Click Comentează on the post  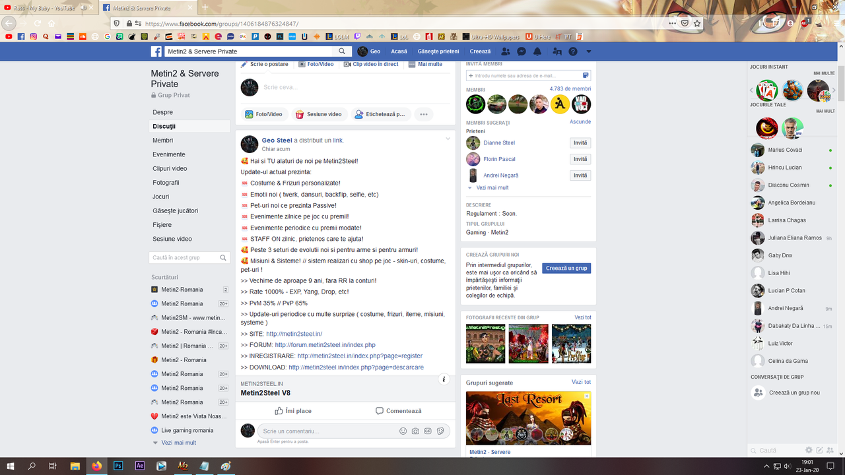pyautogui.click(x=398, y=411)
